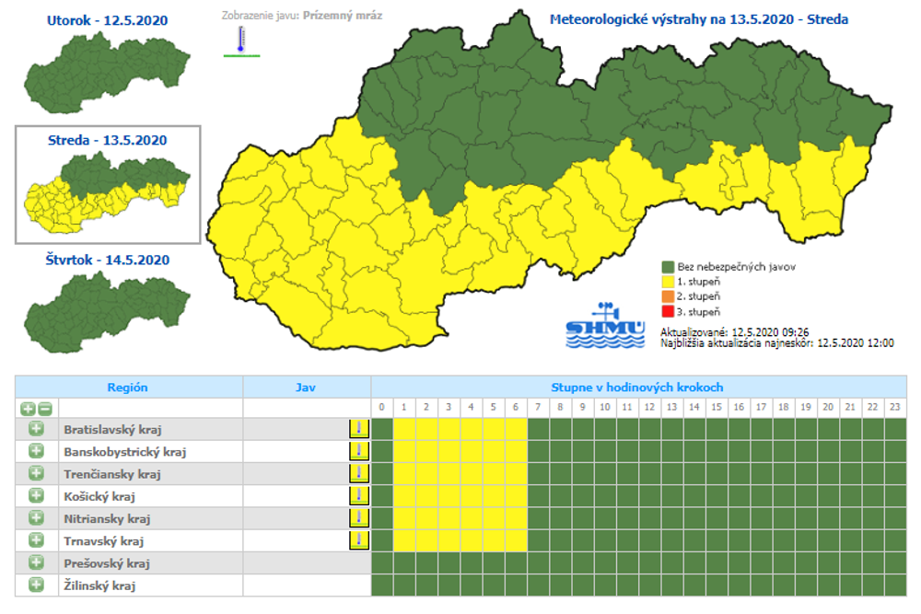Expand the Bratislavský kraj row
Viewport: 921px width, 614px height.
(x=36, y=429)
